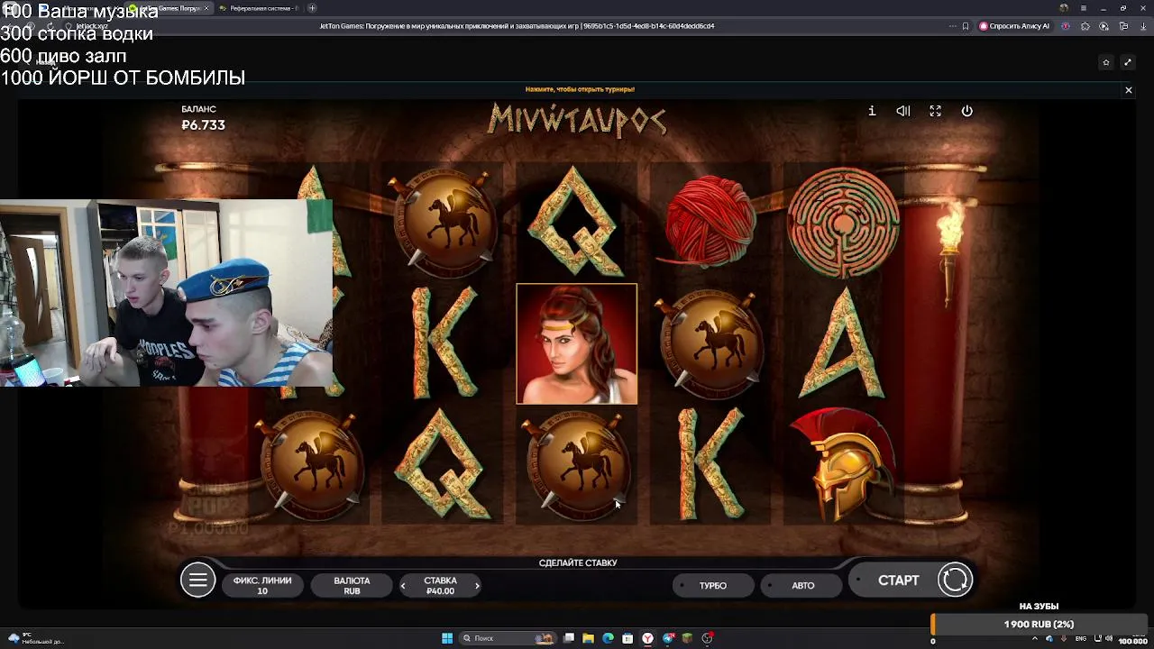
Task: Click the ENG language indicator in tray
Action: pyautogui.click(x=1080, y=639)
